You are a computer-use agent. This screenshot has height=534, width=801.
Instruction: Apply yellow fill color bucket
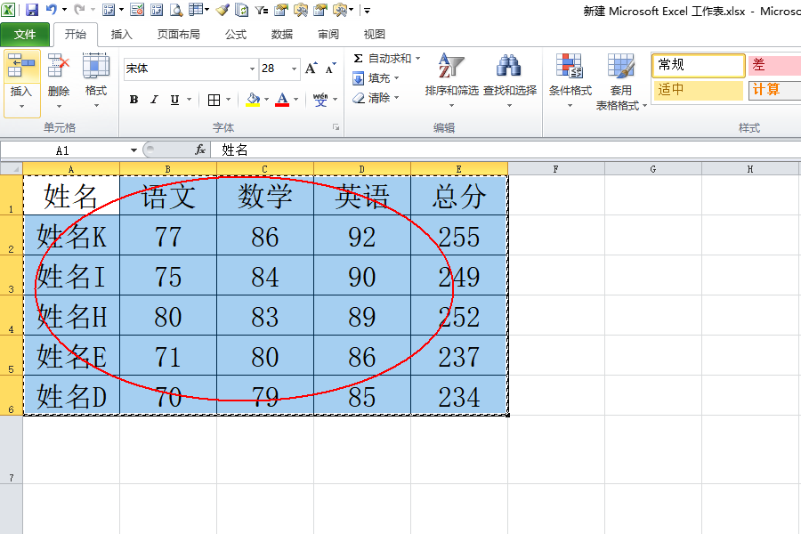coord(253,100)
